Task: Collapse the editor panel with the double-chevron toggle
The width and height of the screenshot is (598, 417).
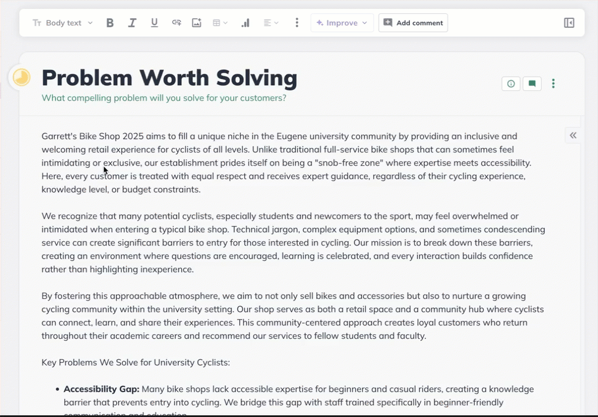Action: pos(573,135)
